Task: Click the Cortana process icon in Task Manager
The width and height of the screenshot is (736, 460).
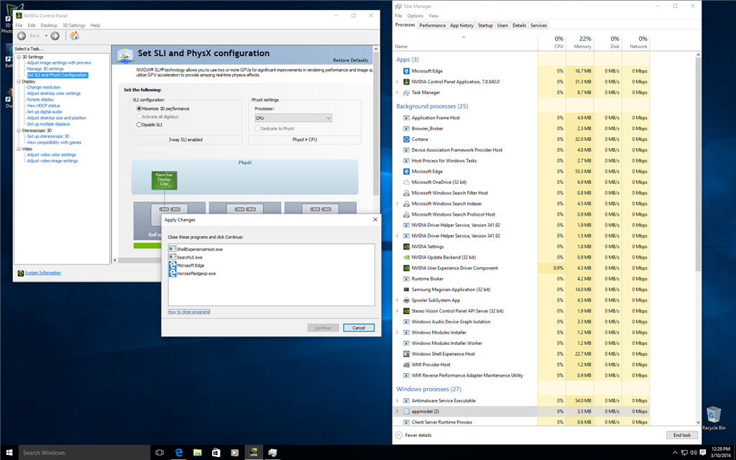Action: [407, 139]
